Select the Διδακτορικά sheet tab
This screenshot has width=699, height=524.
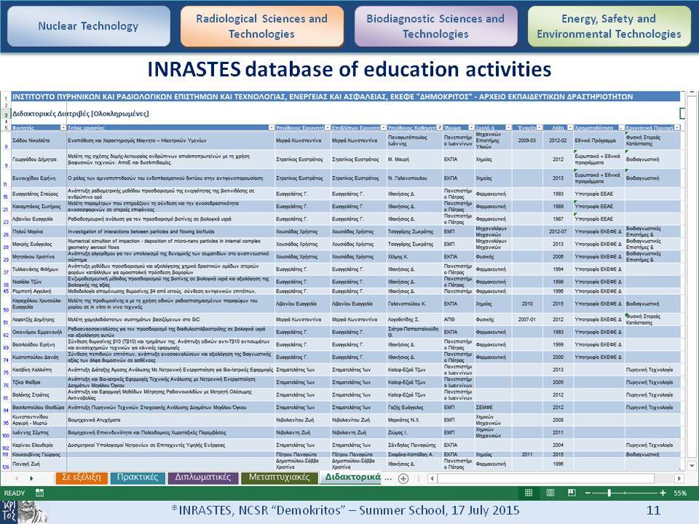(352, 477)
